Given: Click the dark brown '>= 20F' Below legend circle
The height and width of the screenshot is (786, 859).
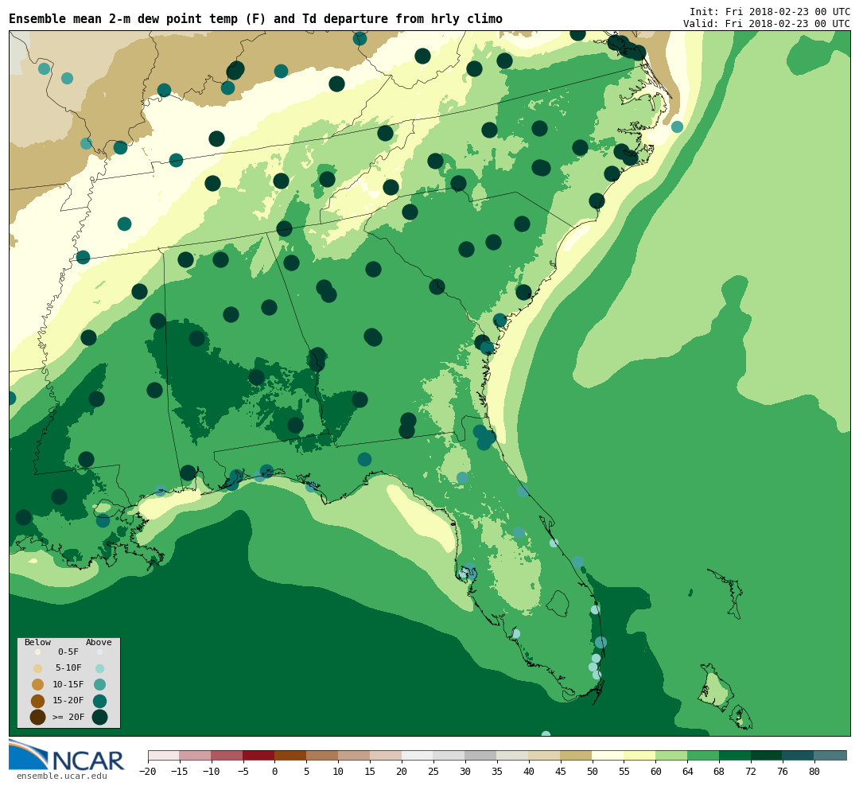Looking at the screenshot, I should pos(37,717).
